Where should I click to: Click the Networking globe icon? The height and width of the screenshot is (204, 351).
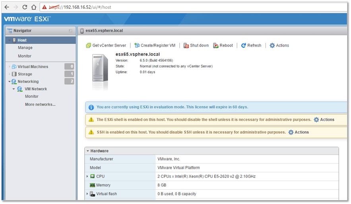pyautogui.click(x=14, y=82)
